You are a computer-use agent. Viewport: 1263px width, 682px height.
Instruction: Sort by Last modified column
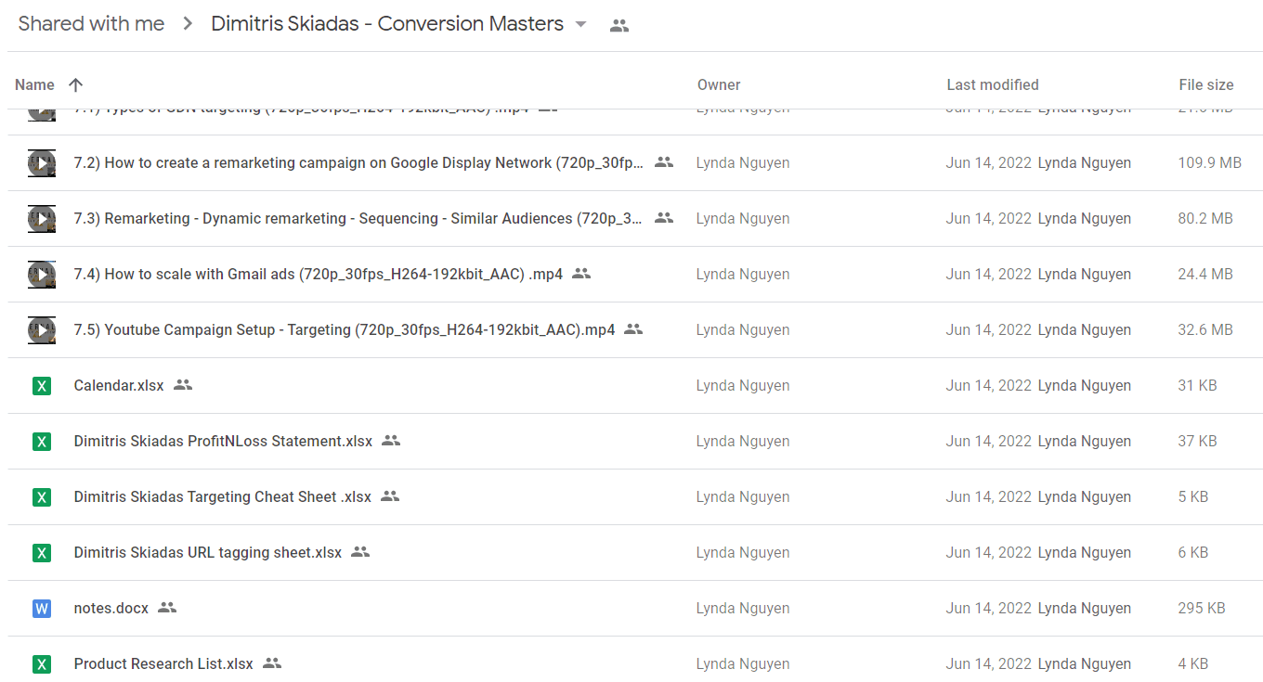click(x=993, y=84)
